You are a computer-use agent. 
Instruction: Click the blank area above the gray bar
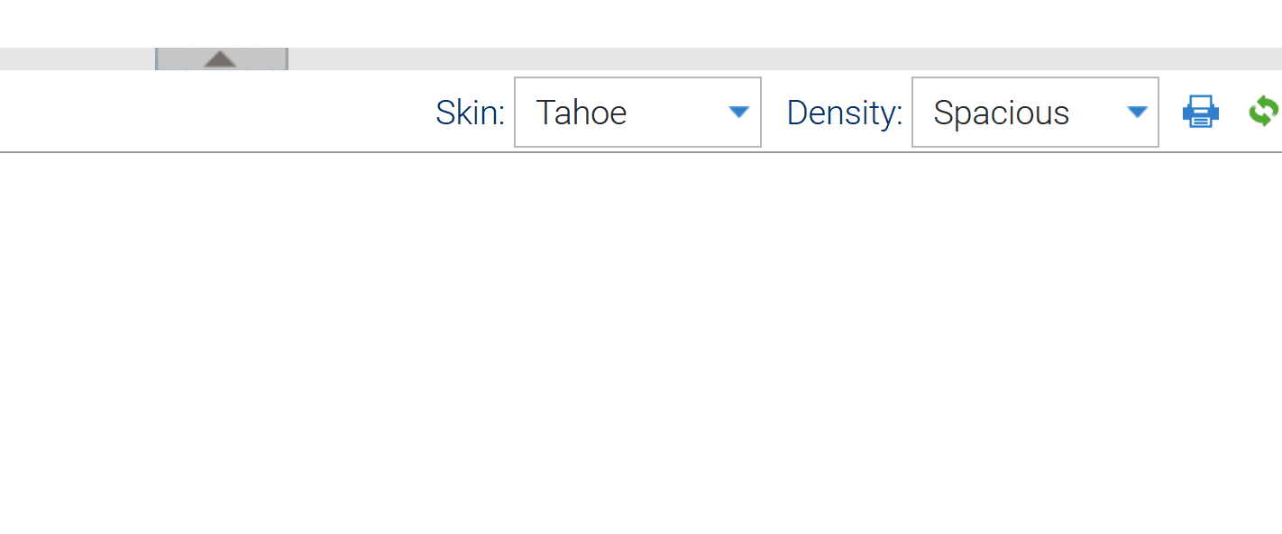(x=641, y=23)
